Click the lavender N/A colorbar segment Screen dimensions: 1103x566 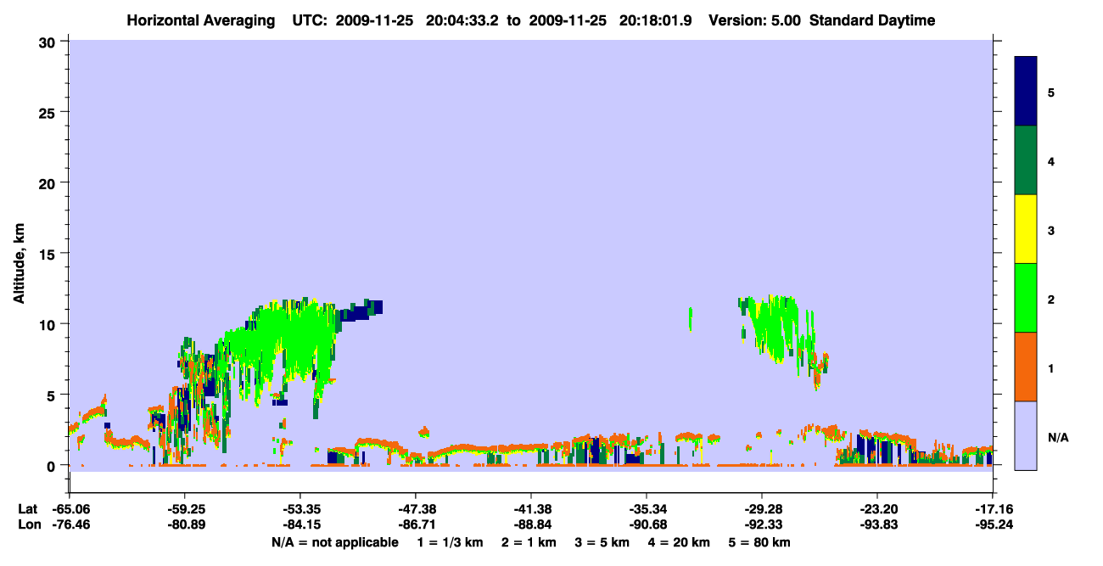pos(1026,435)
